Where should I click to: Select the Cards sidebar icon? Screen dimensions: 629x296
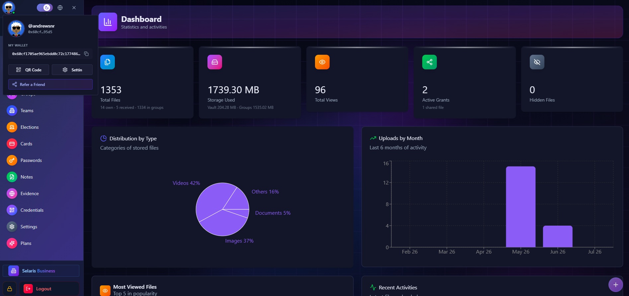coord(12,144)
